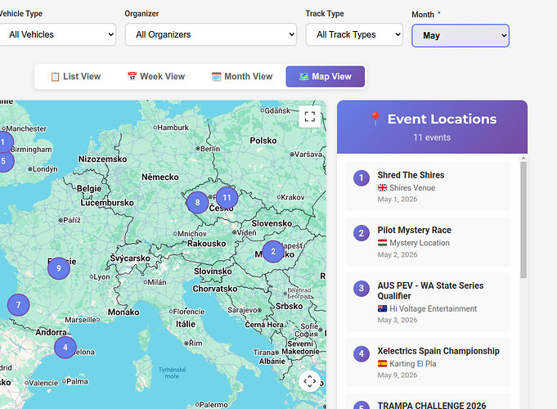Select map marker number 4
The image size is (557, 409).
pos(65,347)
